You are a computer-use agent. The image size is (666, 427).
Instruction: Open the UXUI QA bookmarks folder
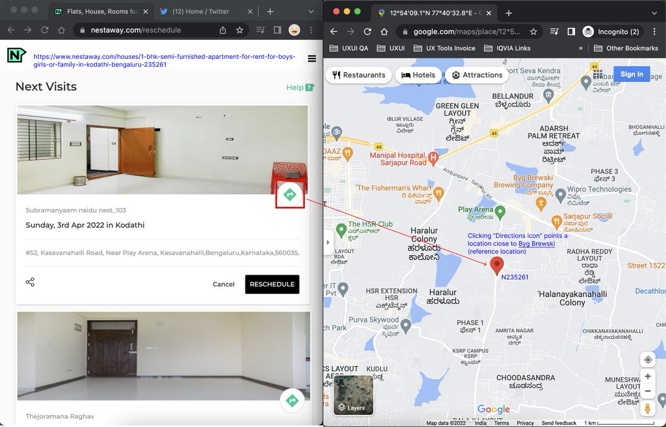tap(349, 48)
